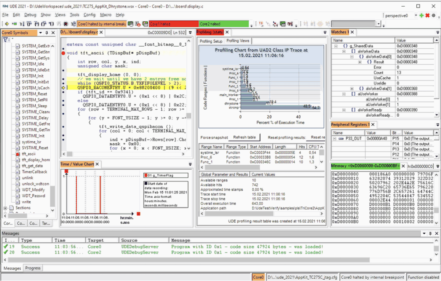
Task: Collapse the g_SharedData watch node
Action: 335,46
